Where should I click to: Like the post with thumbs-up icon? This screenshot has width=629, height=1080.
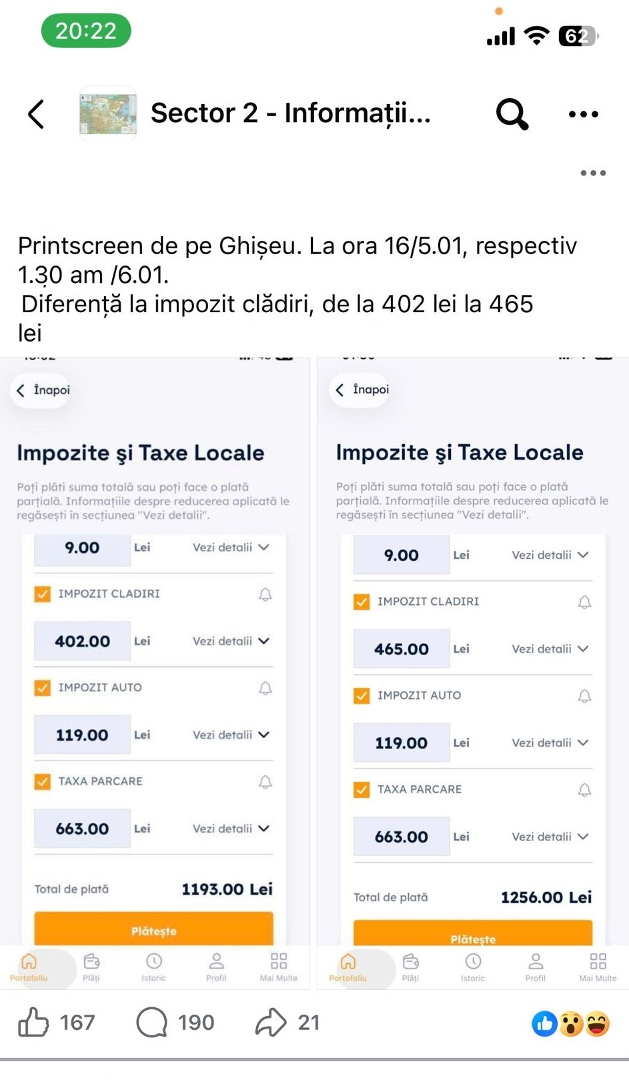click(33, 1022)
